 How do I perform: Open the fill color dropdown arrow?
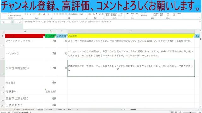pos(41,14)
